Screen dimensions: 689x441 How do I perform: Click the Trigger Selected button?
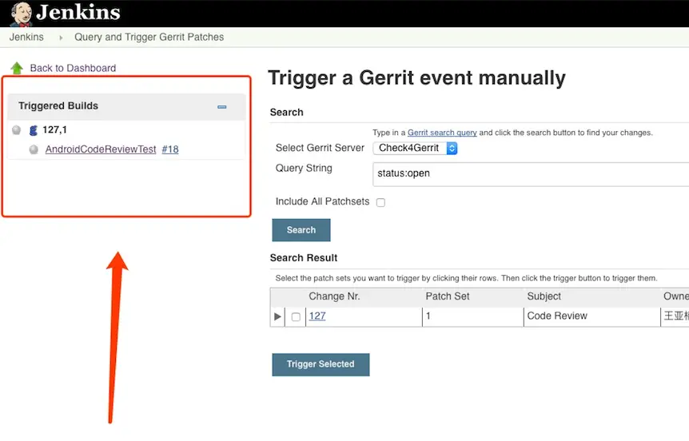tap(321, 364)
